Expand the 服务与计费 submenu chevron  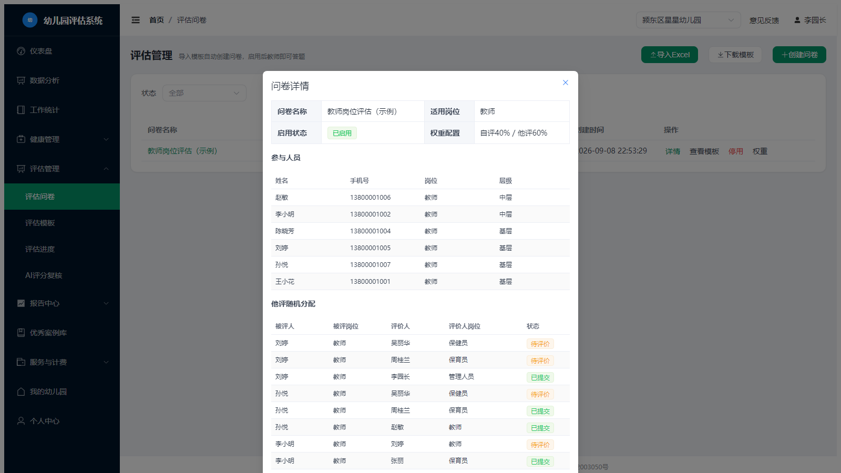click(106, 362)
